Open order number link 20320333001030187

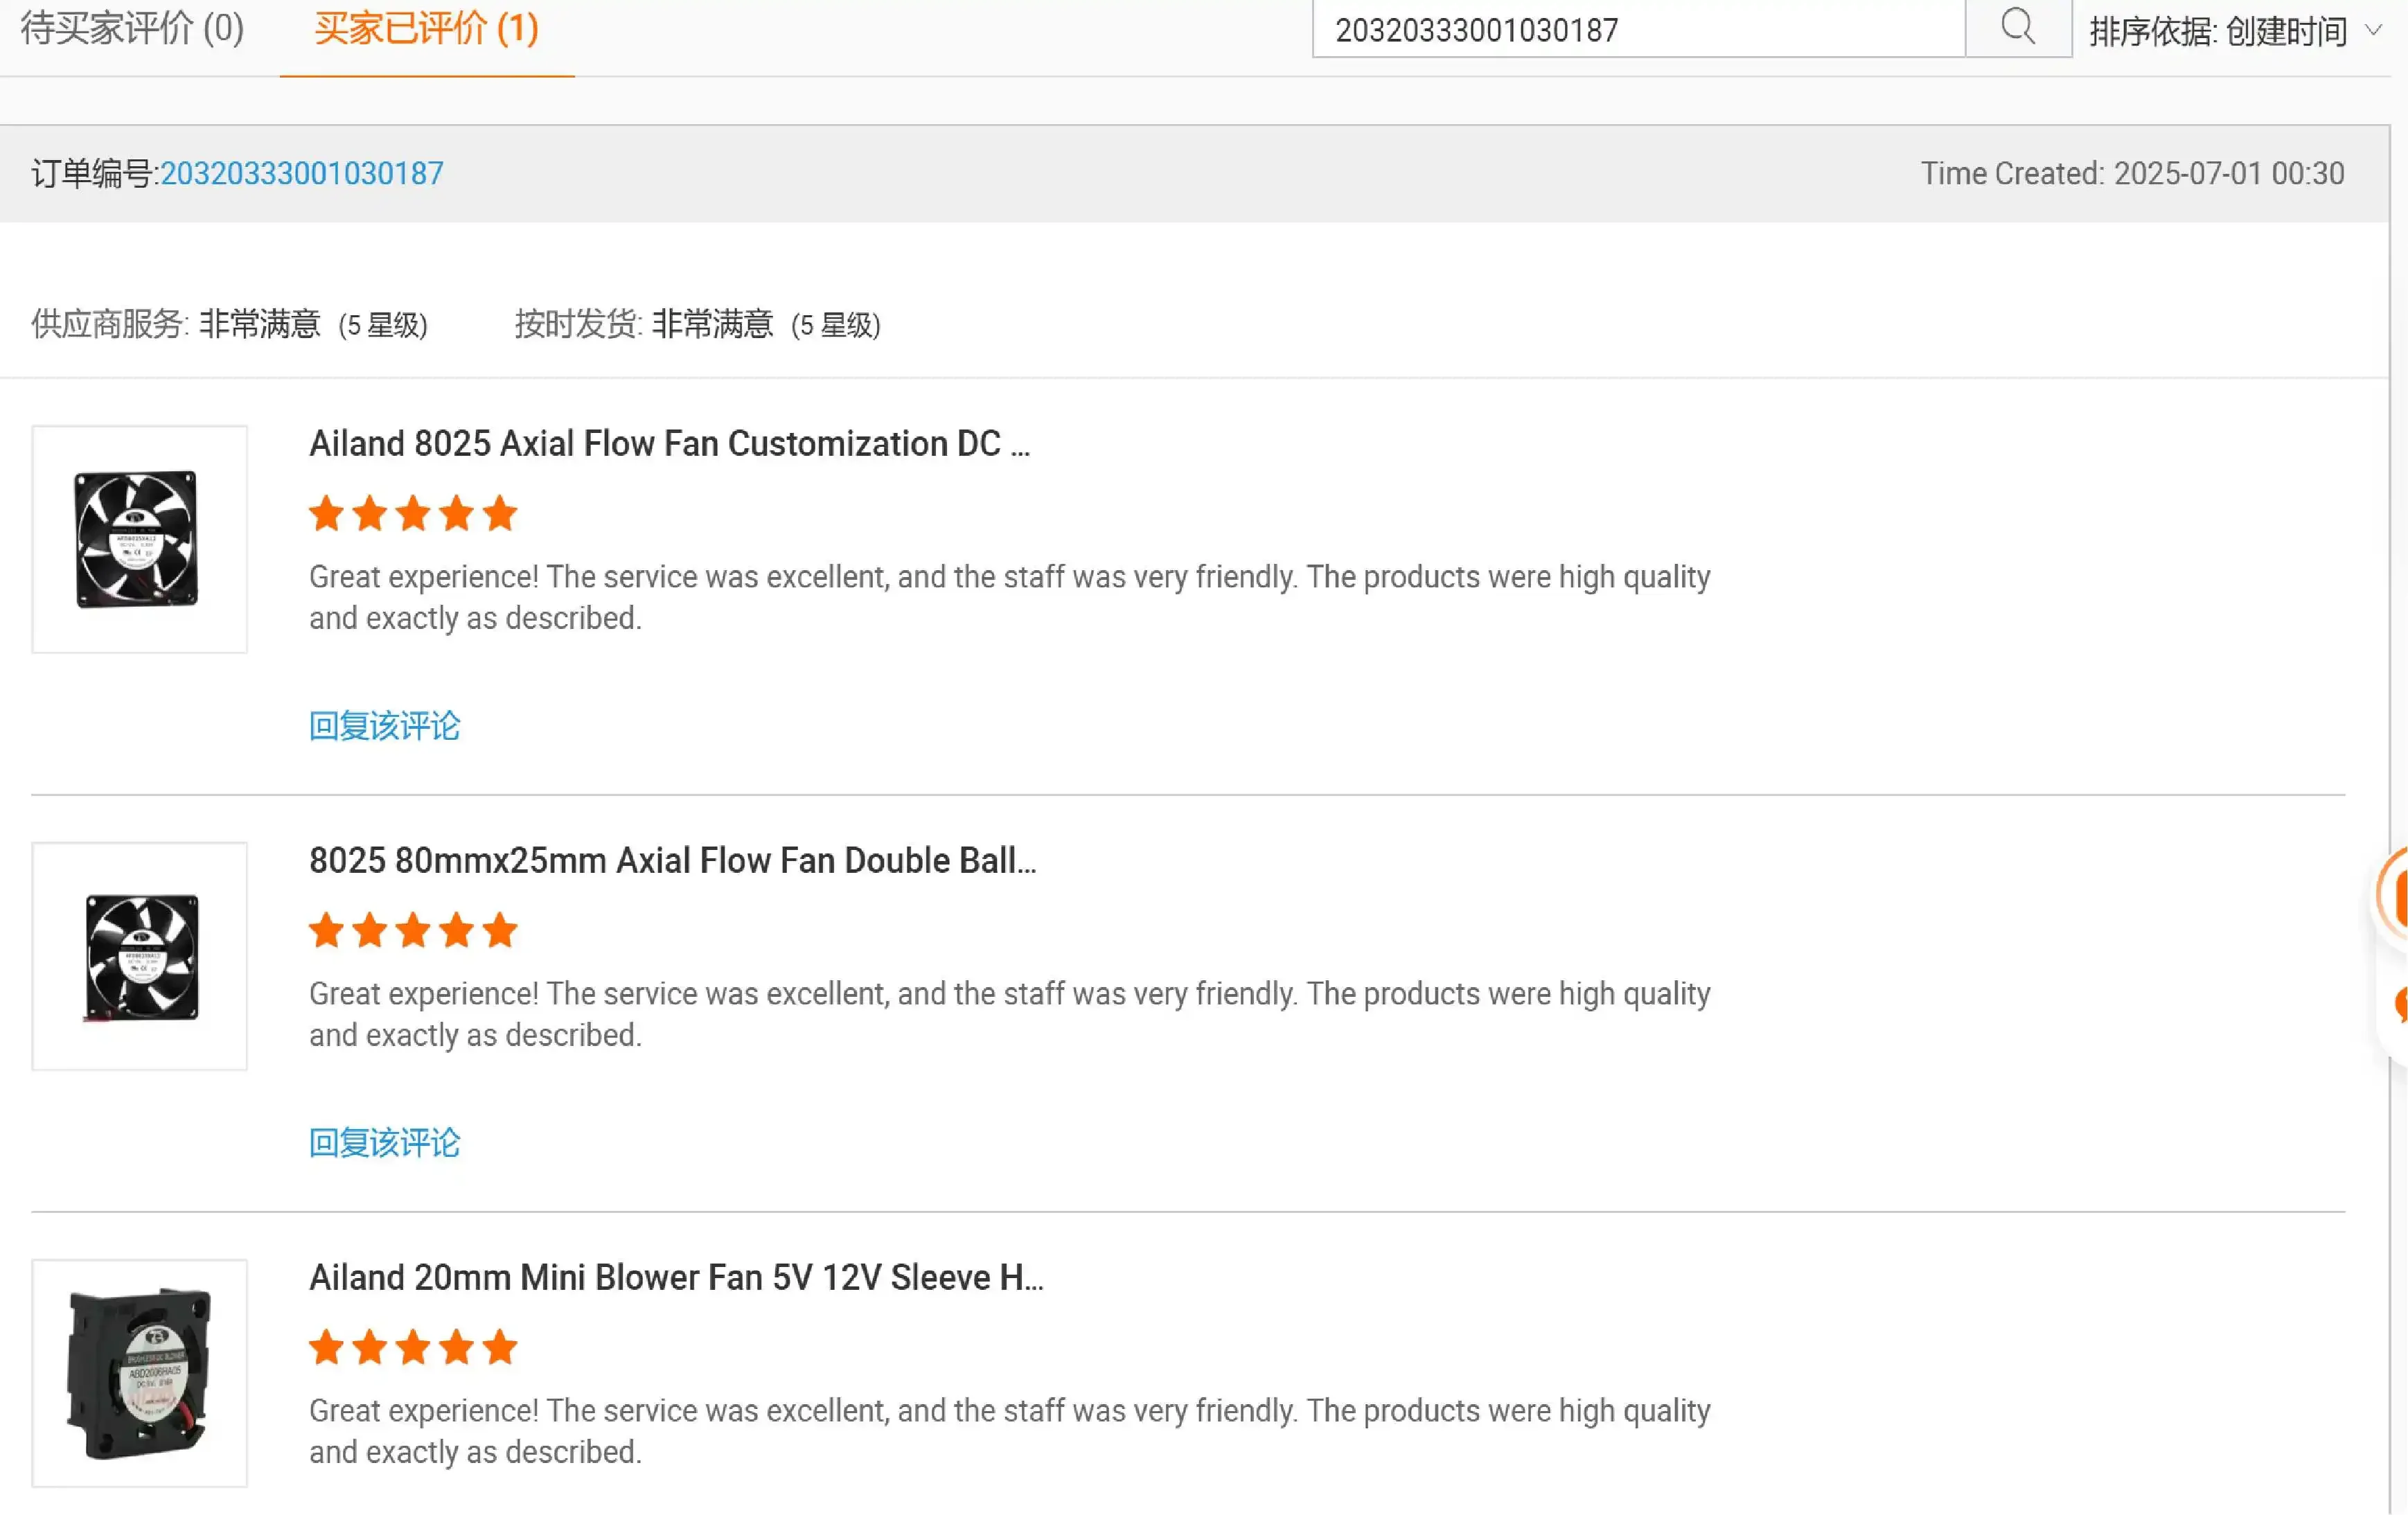tap(301, 174)
